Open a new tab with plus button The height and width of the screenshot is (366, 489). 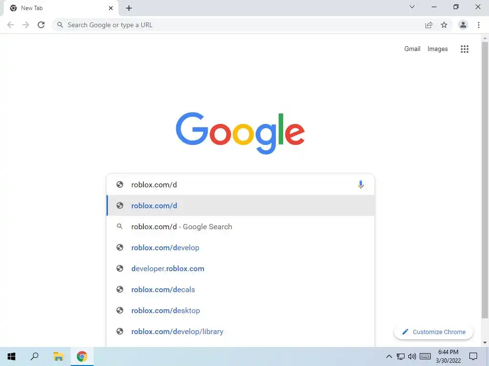(129, 8)
